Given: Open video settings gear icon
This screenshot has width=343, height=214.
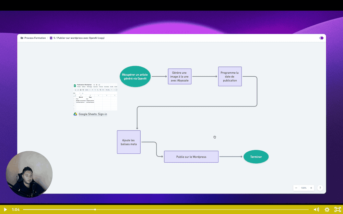Looking at the screenshot, I should [327, 209].
